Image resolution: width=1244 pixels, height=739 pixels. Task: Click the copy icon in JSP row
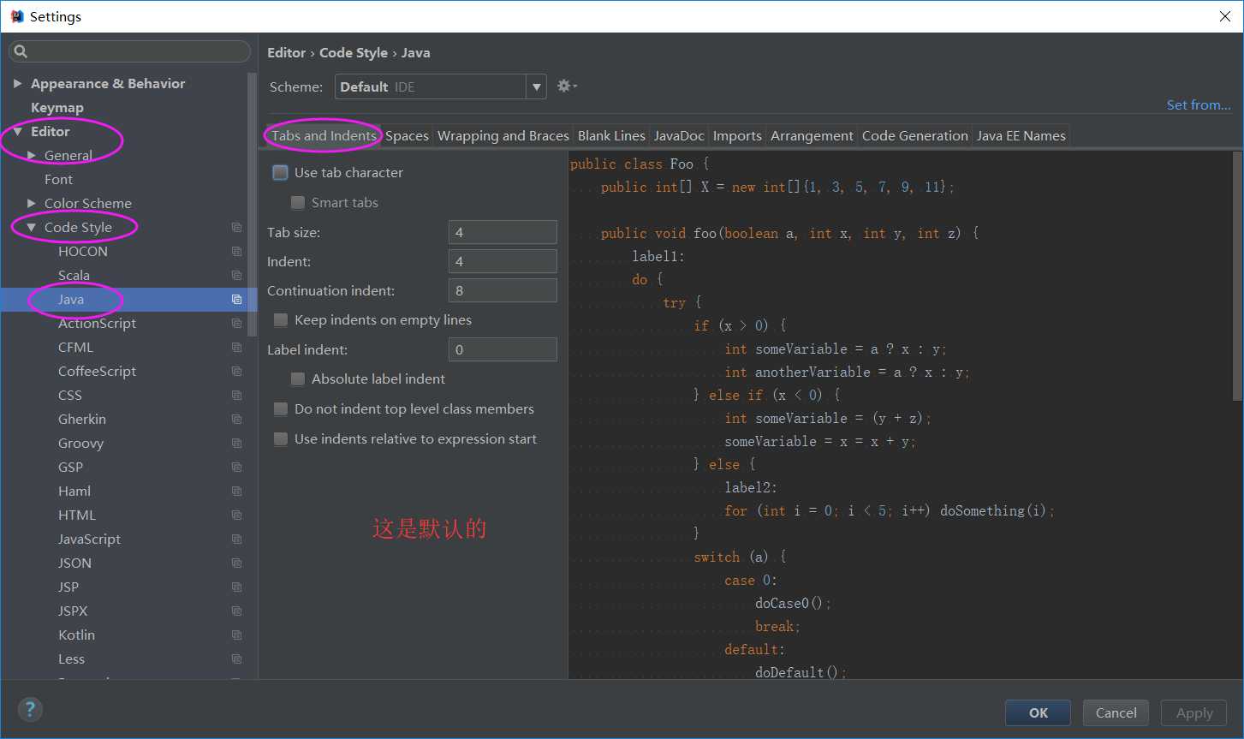(236, 587)
